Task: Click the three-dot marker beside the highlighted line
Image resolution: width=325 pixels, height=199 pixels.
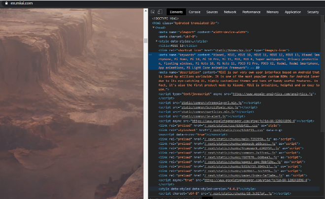Action: [150, 54]
